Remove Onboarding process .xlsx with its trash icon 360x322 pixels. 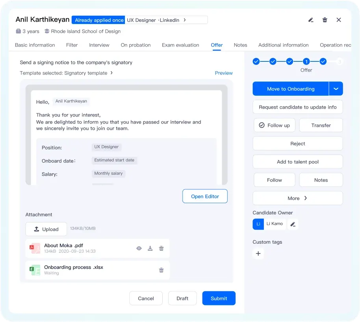pos(161,270)
